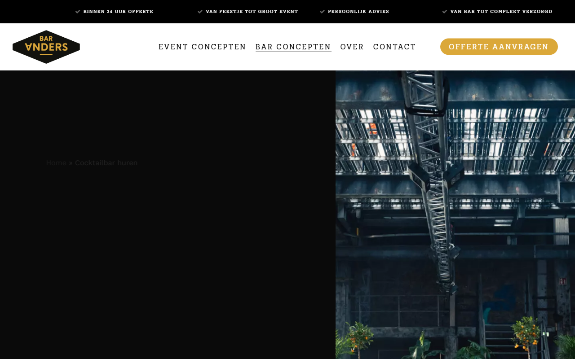Click the checkmark beside 'Persoonlijk advies'
The width and height of the screenshot is (575, 359).
click(322, 12)
